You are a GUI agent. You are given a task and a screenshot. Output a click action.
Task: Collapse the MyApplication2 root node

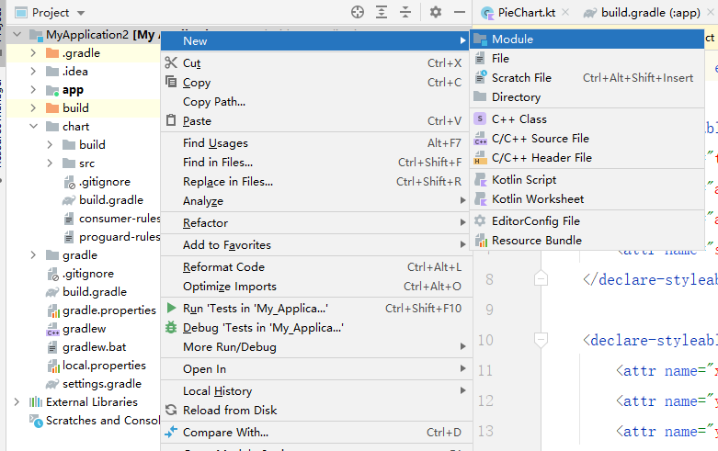click(x=17, y=34)
